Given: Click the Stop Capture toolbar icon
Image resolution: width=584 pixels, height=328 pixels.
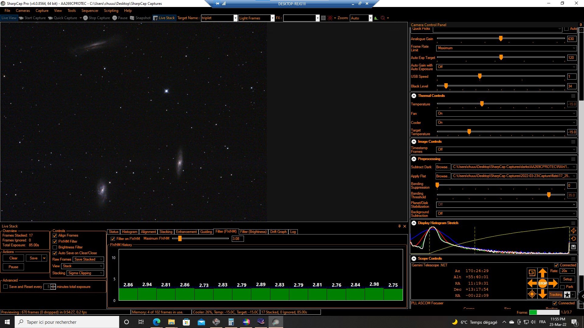Looking at the screenshot, I should [x=85, y=18].
